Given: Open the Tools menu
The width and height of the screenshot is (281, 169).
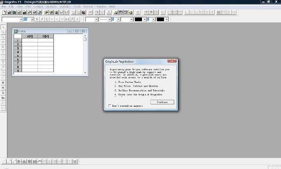Looking at the screenshot, I should [77, 7].
